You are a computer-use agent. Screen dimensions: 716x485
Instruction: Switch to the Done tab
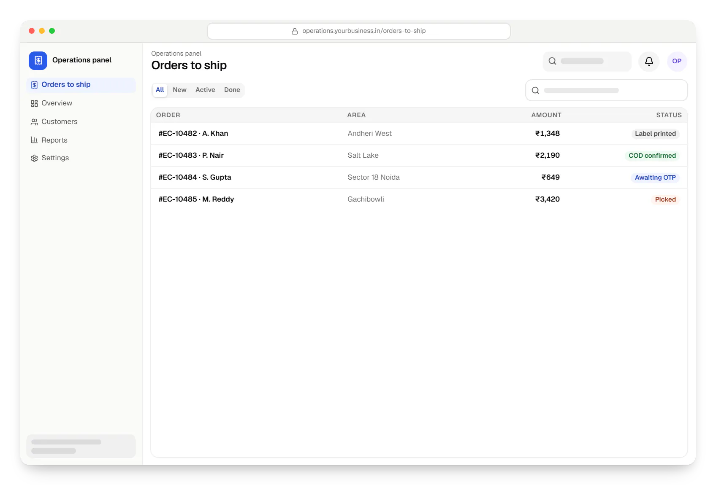pos(232,90)
